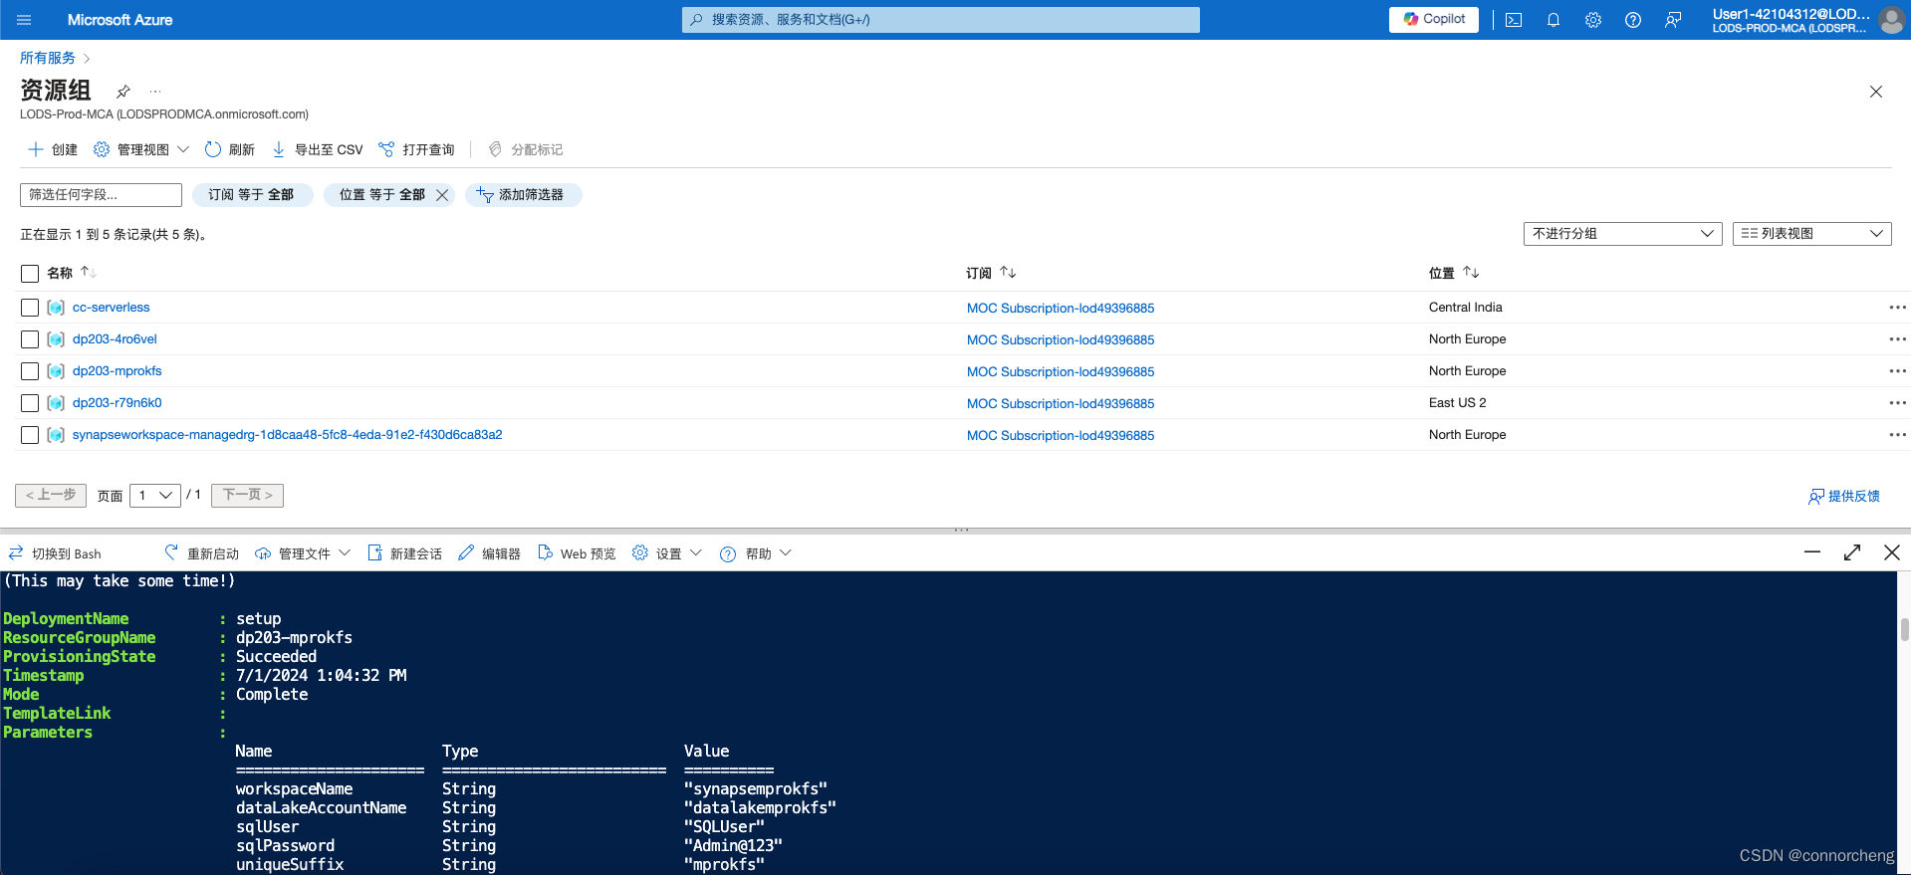The height and width of the screenshot is (875, 1911).
Task: Open row menu for synapseworkspace-managedrg
Action: [1897, 435]
